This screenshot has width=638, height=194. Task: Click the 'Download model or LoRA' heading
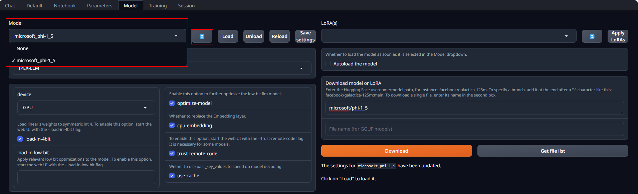tap(353, 83)
